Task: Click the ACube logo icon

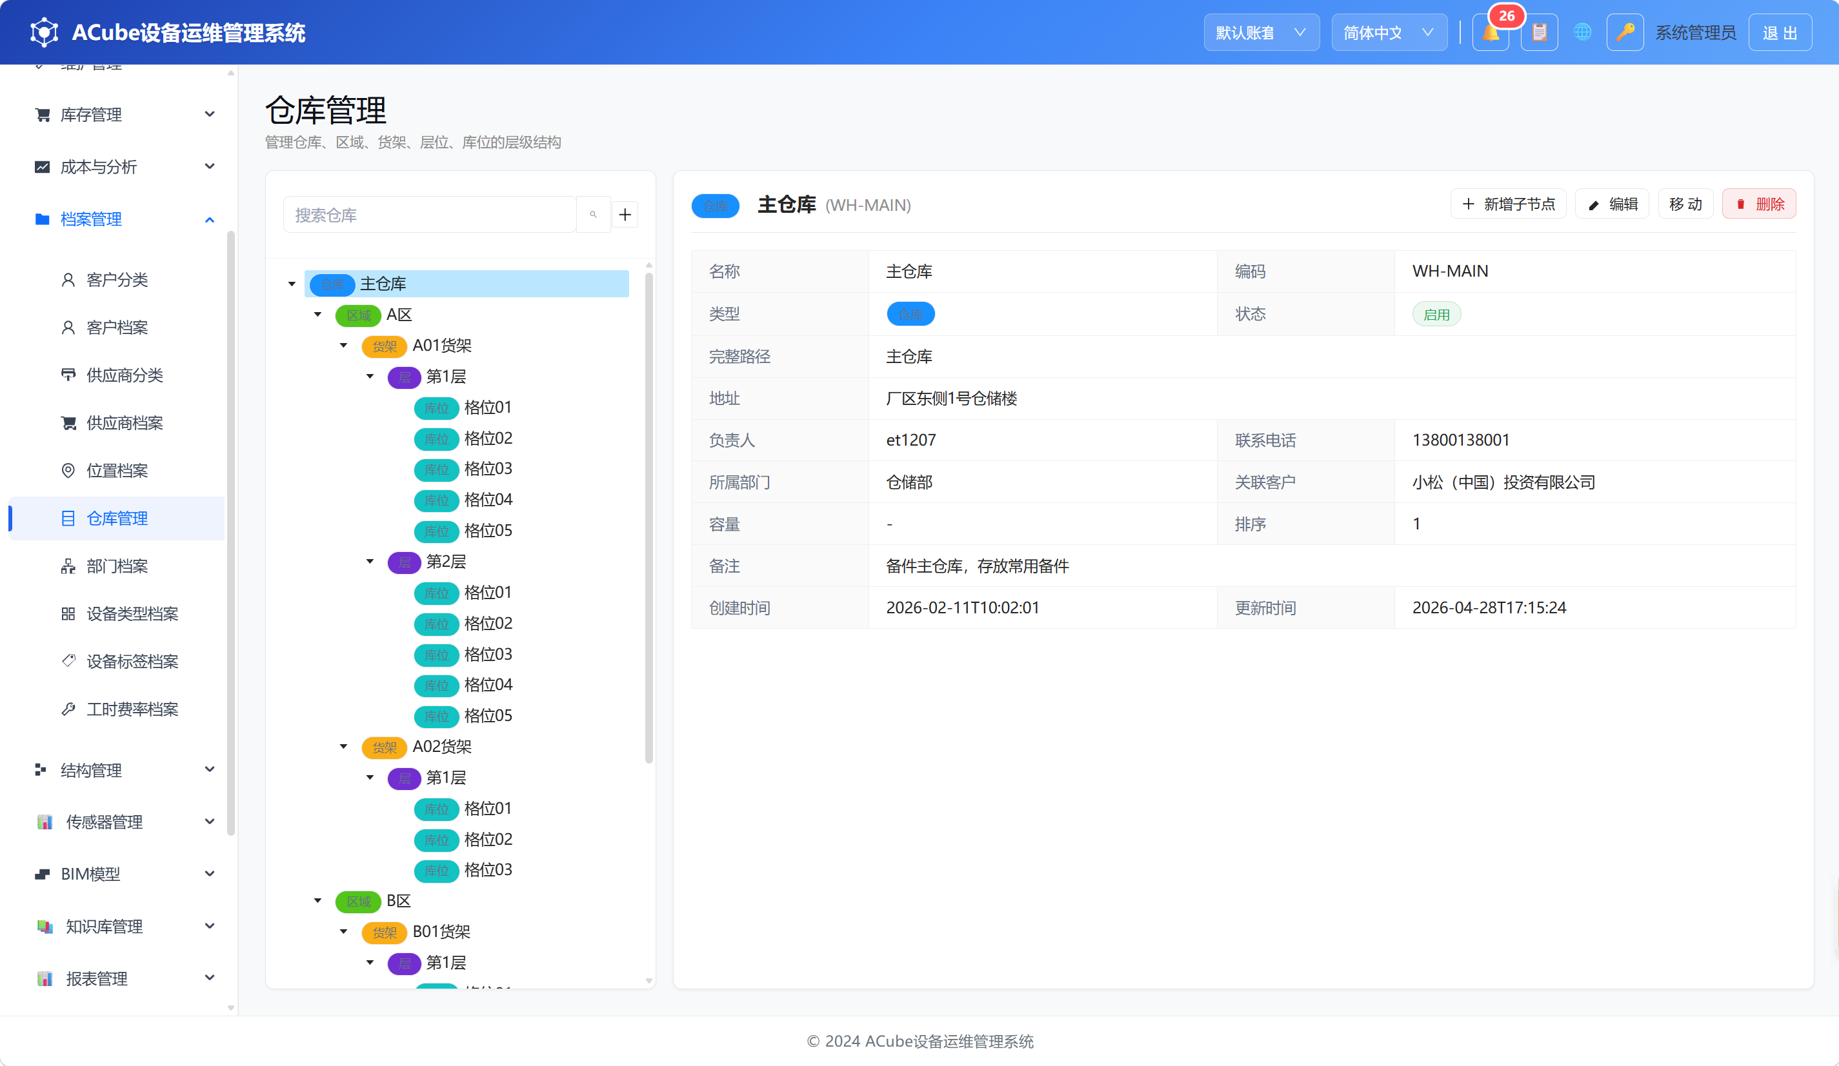Action: point(45,33)
